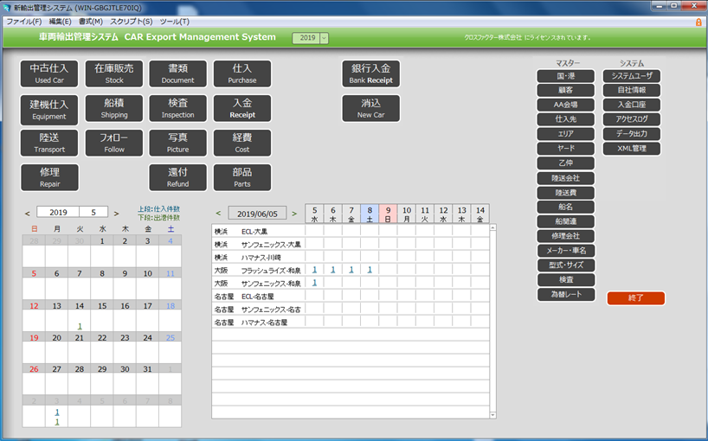This screenshot has width=708, height=441.
Task: Go to next month in calendar
Action: (x=116, y=214)
